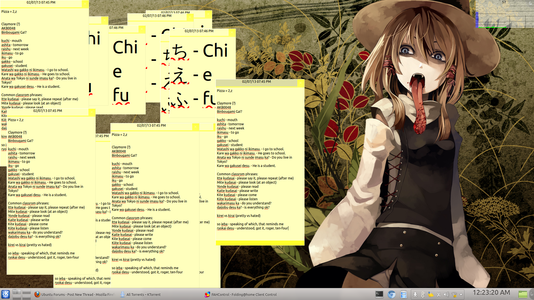Viewport: 534px width, 300px height.
Task: Open the locked wireless network tray icon
Action: [454, 294]
